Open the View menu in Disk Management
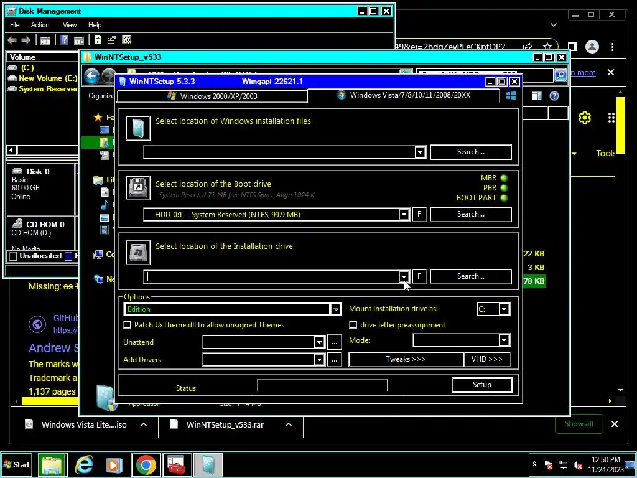 tap(70, 25)
